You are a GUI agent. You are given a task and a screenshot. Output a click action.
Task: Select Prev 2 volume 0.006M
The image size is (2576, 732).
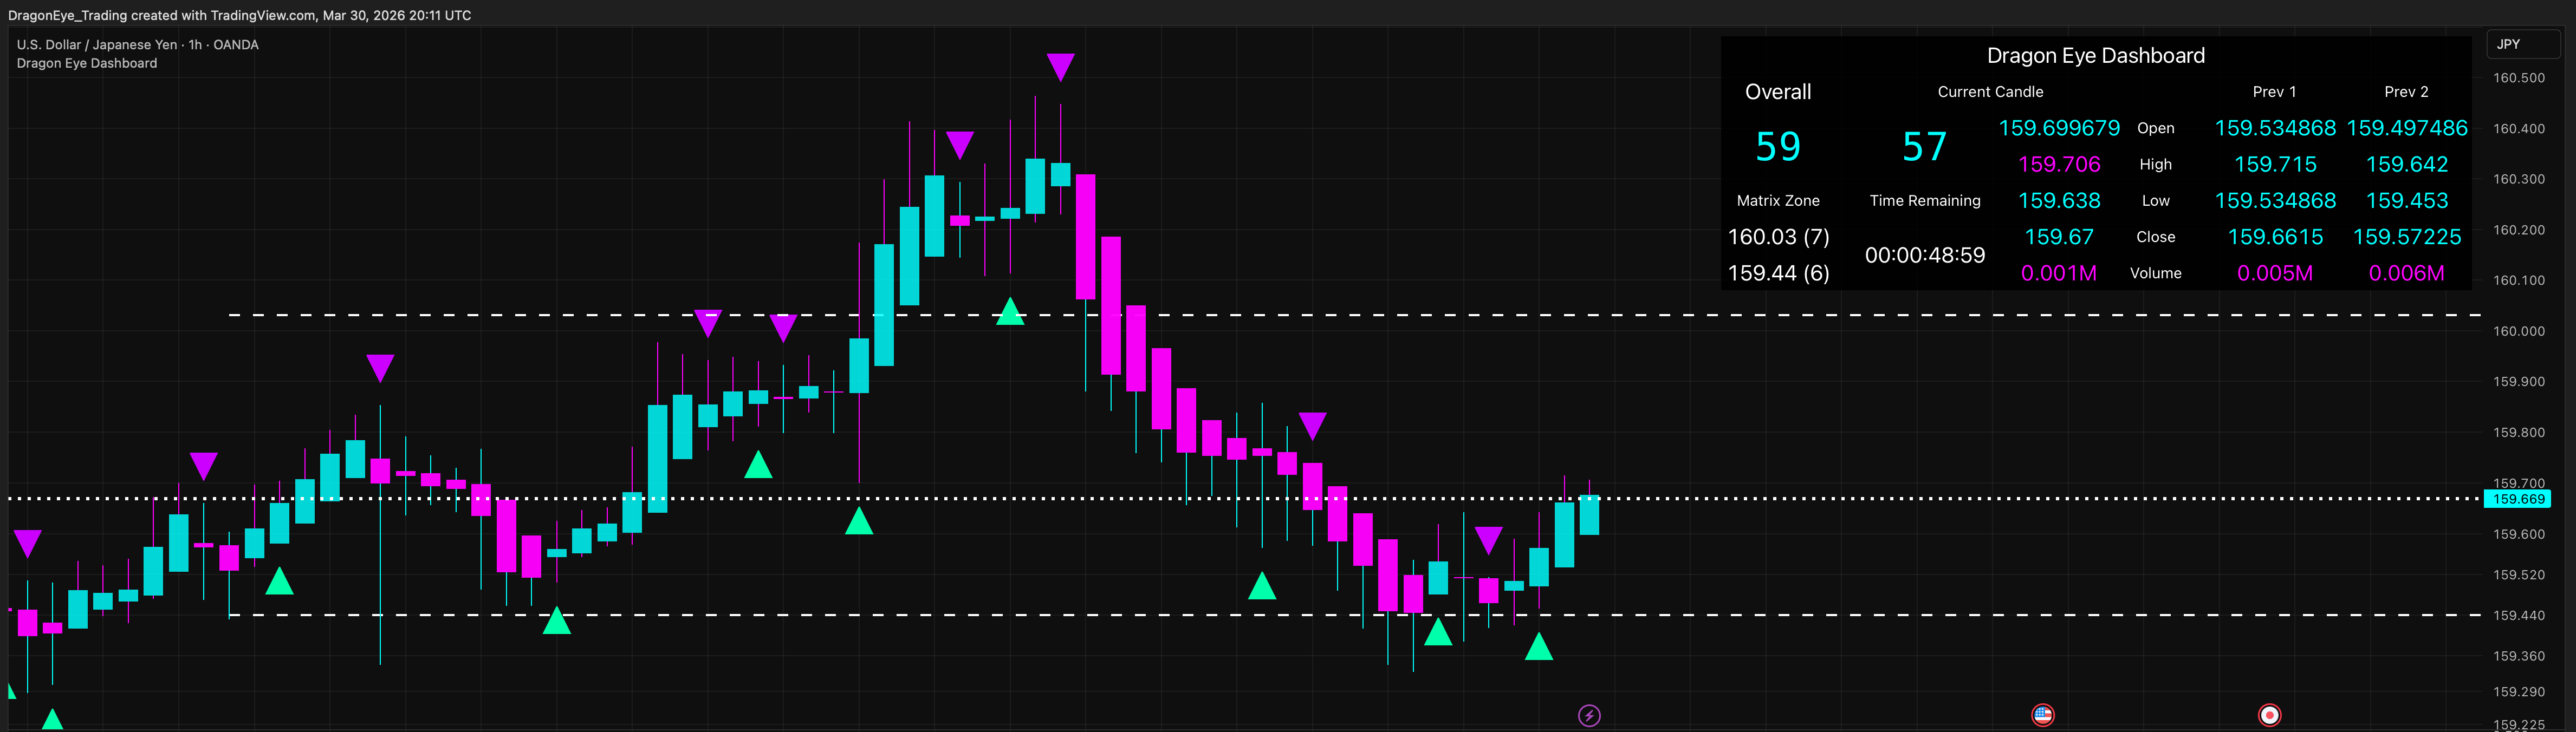[x=2407, y=273]
